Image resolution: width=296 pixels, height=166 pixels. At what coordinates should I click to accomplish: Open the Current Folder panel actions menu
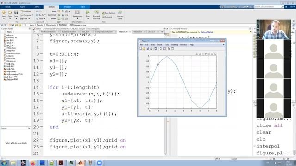tap(30, 29)
